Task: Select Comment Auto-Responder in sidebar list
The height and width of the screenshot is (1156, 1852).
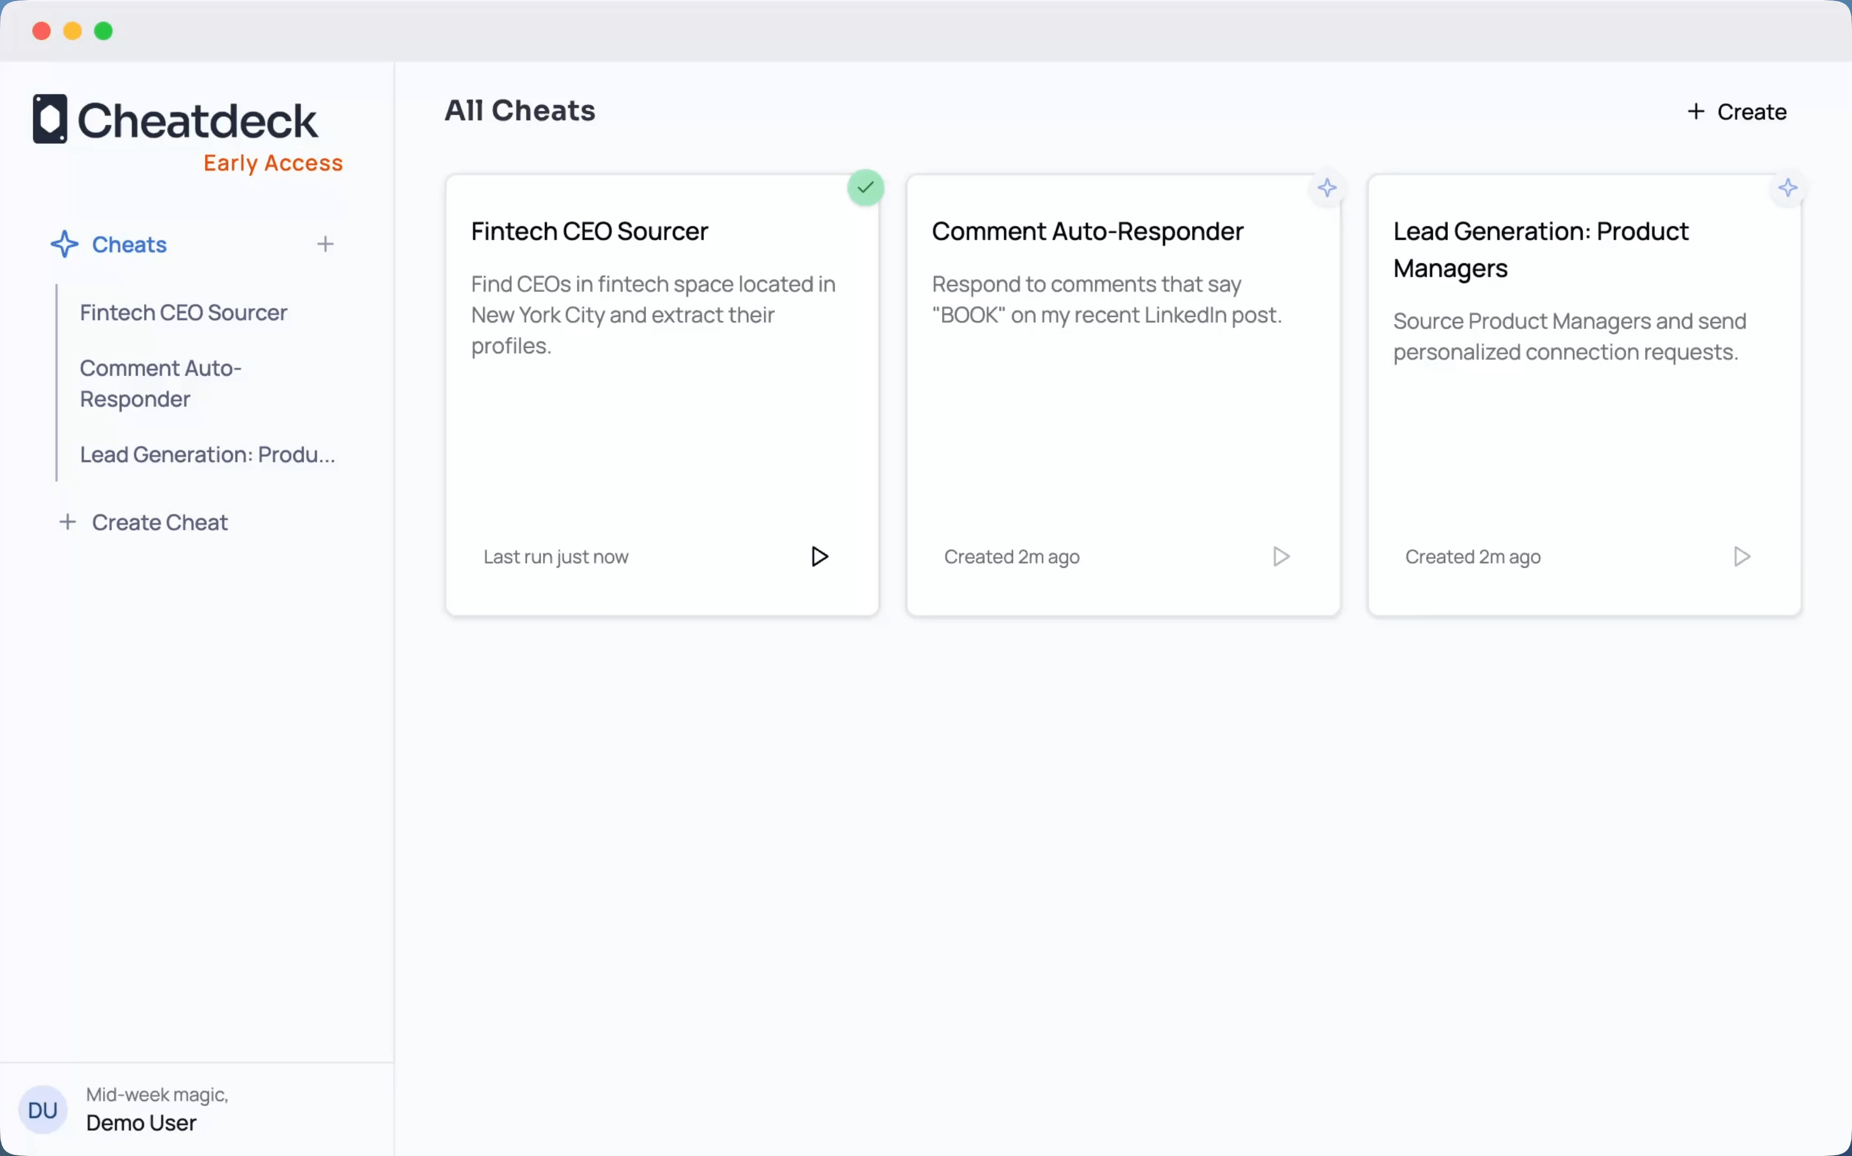Action: [161, 384]
